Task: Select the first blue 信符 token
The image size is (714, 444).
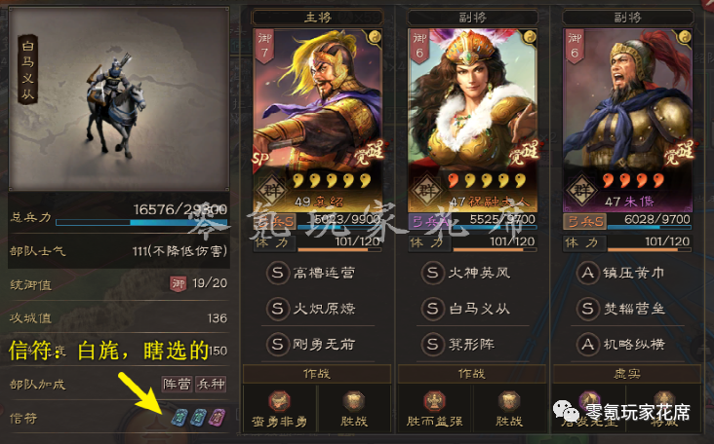Action: click(179, 417)
